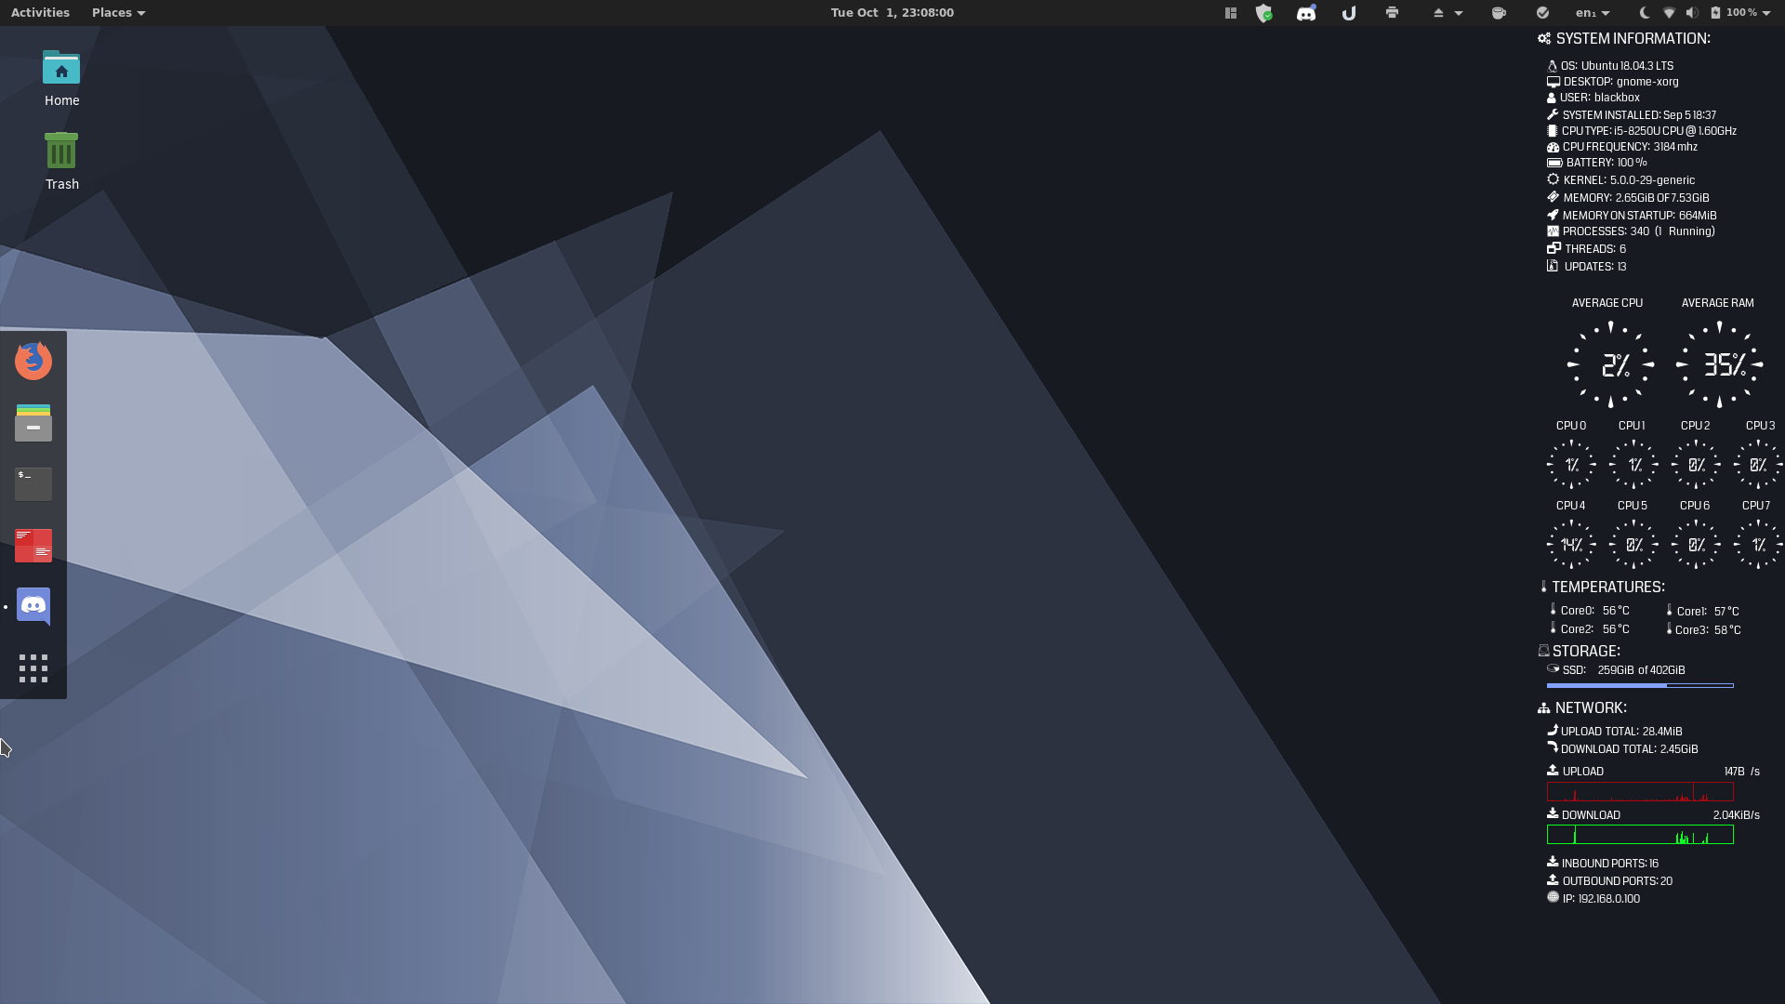This screenshot has height=1004, width=1785.
Task: Open Firefox from the dock
Action: pos(33,362)
